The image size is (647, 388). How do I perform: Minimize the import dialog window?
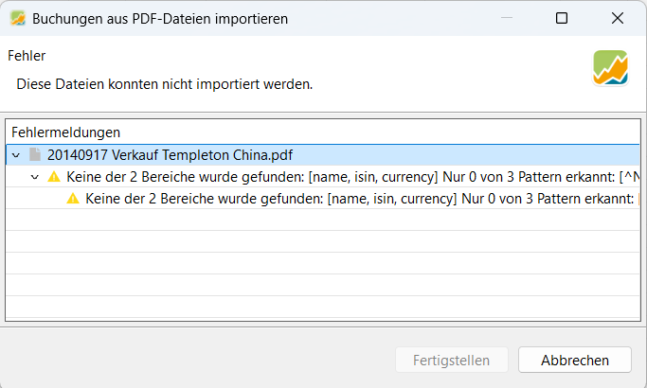pyautogui.click(x=507, y=18)
